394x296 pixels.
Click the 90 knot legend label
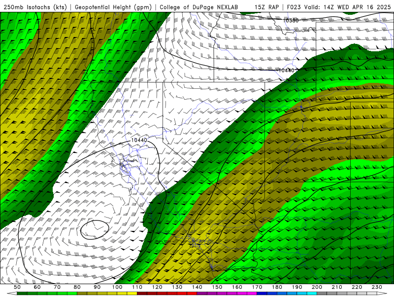point(97,287)
